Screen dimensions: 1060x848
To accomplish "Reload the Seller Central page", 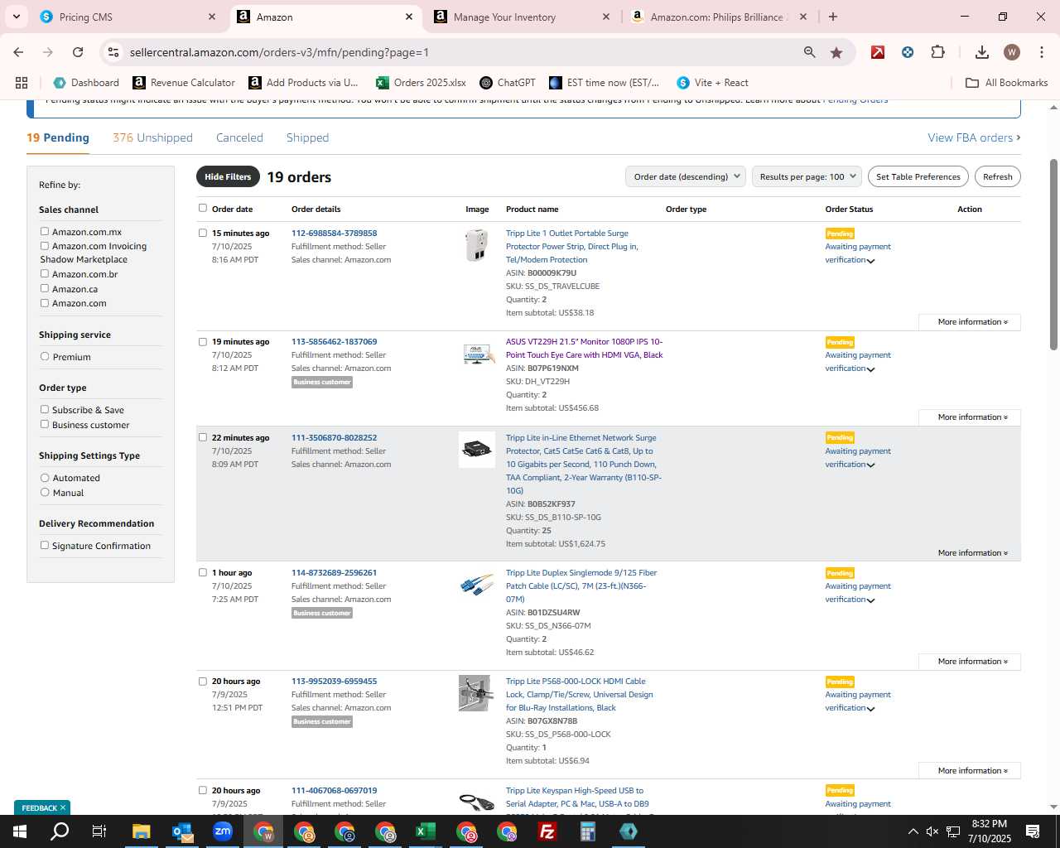I will coord(78,52).
